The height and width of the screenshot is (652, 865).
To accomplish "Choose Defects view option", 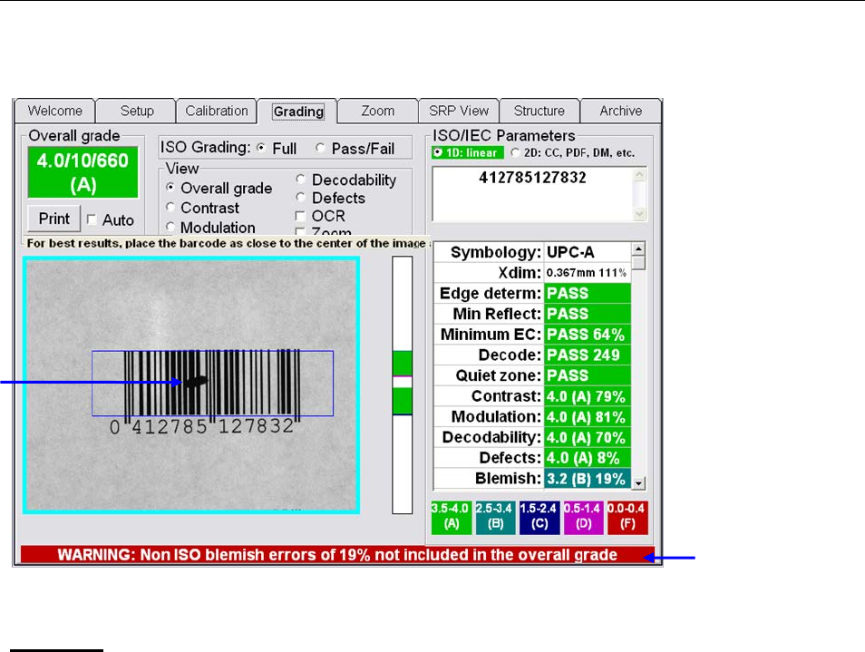I will 301,198.
